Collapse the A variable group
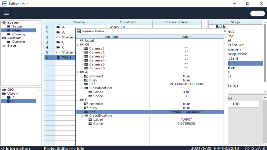The width and height of the screenshot is (267, 150). tap(78, 72)
